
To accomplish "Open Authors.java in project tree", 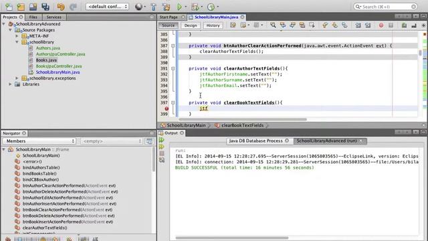I will (47, 48).
